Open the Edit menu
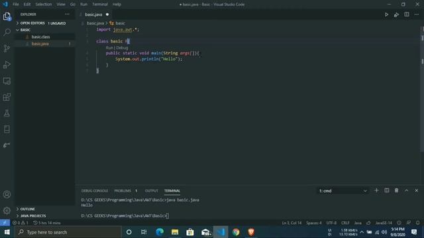The width and height of the screenshot is (424, 238). (x=26, y=5)
